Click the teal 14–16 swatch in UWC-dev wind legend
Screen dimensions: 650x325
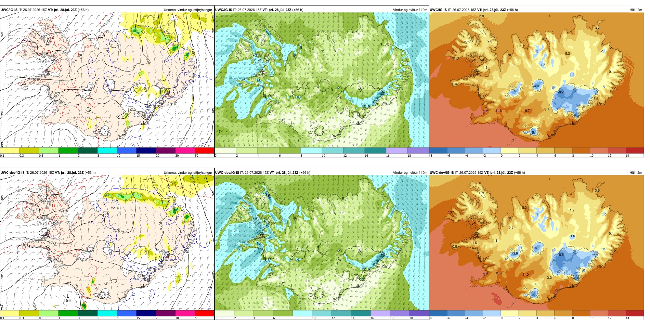point(361,313)
